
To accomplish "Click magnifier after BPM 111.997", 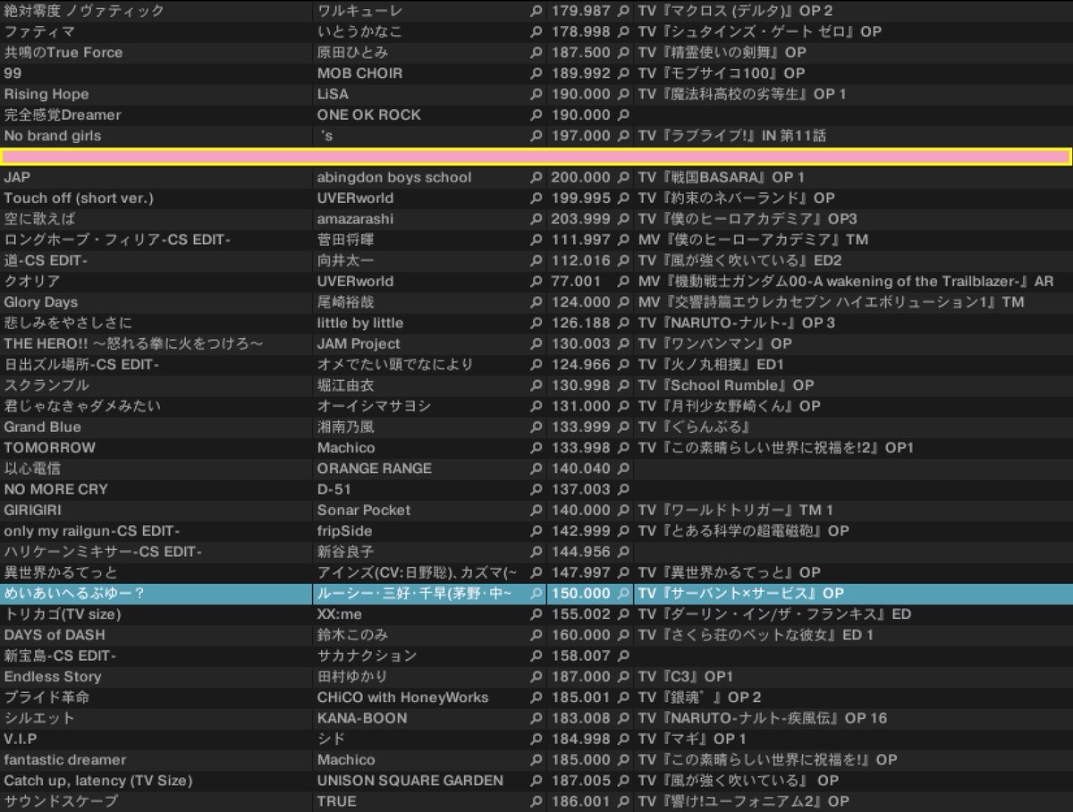I will coord(624,240).
